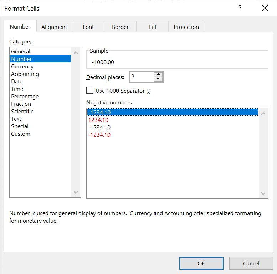Click Cancel to dismiss the dialog
Viewport: 277px width, 274px height.
pyautogui.click(x=251, y=263)
